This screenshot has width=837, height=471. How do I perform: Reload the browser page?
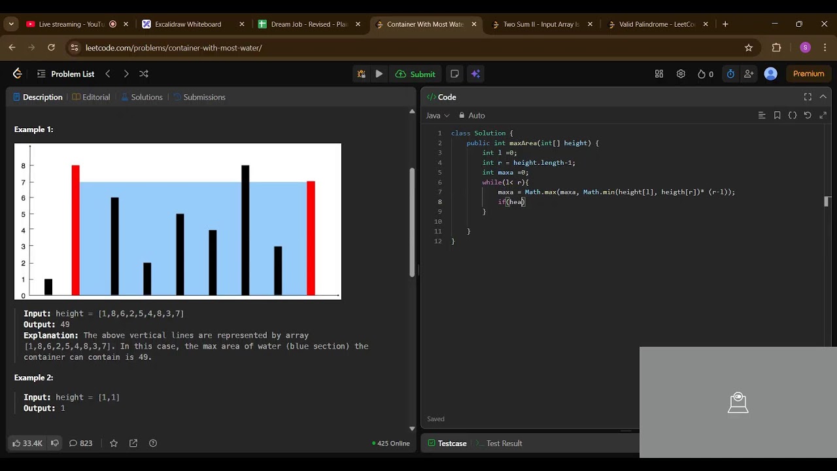51,48
